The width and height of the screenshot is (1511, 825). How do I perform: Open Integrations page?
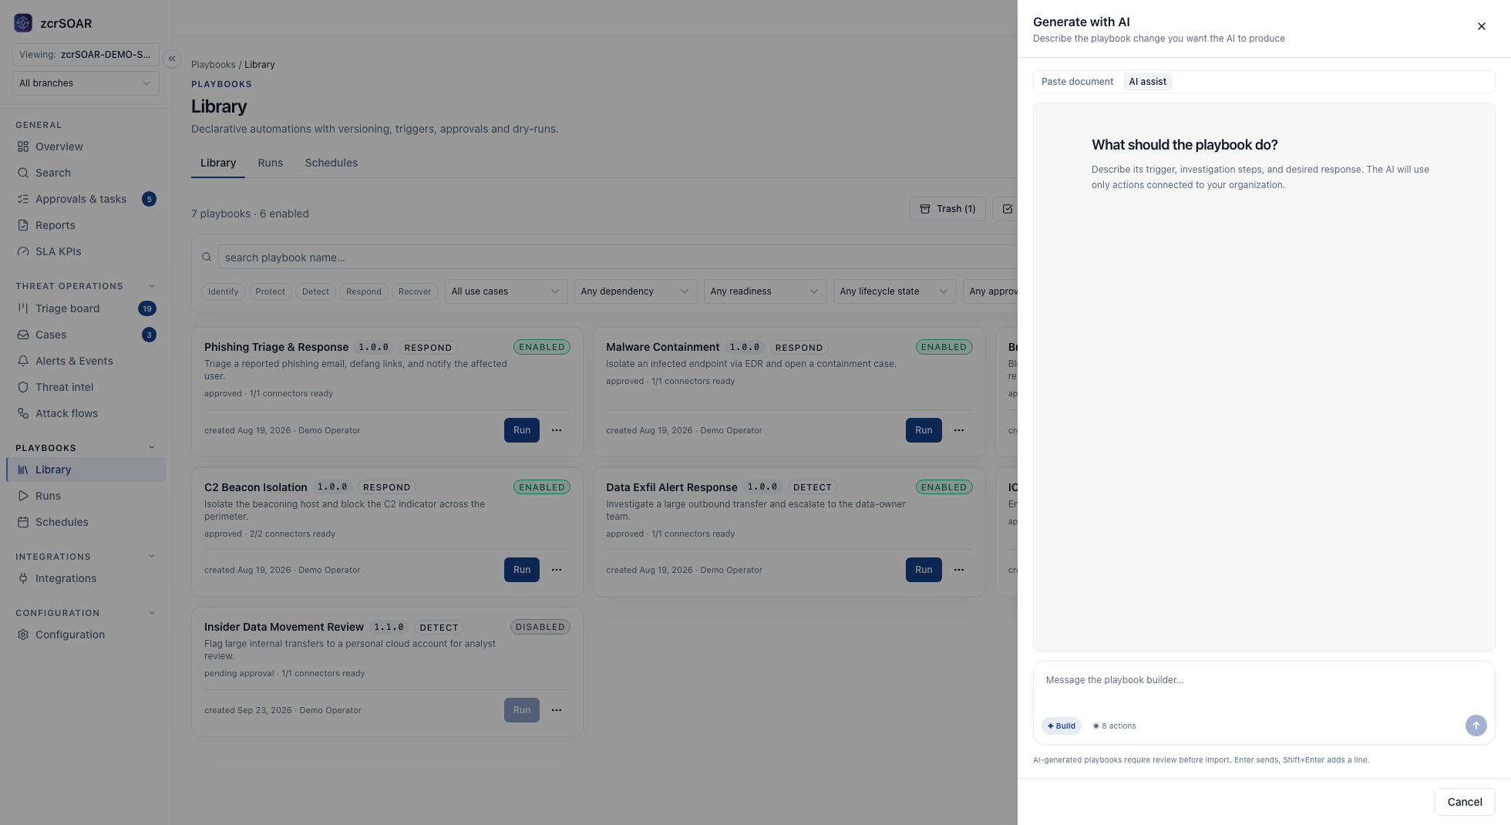(86, 578)
